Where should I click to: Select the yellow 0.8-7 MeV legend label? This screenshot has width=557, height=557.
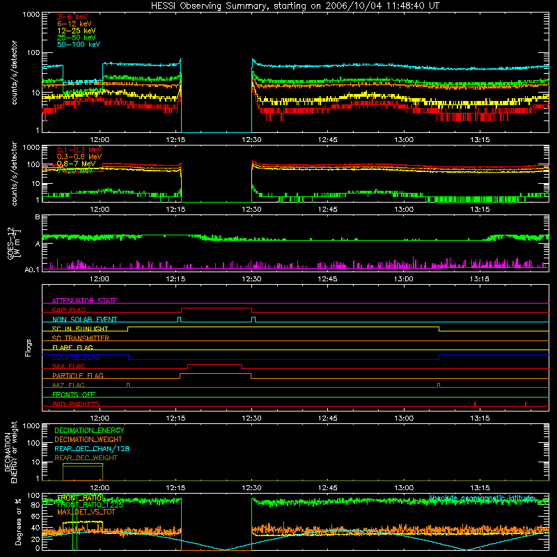click(77, 164)
